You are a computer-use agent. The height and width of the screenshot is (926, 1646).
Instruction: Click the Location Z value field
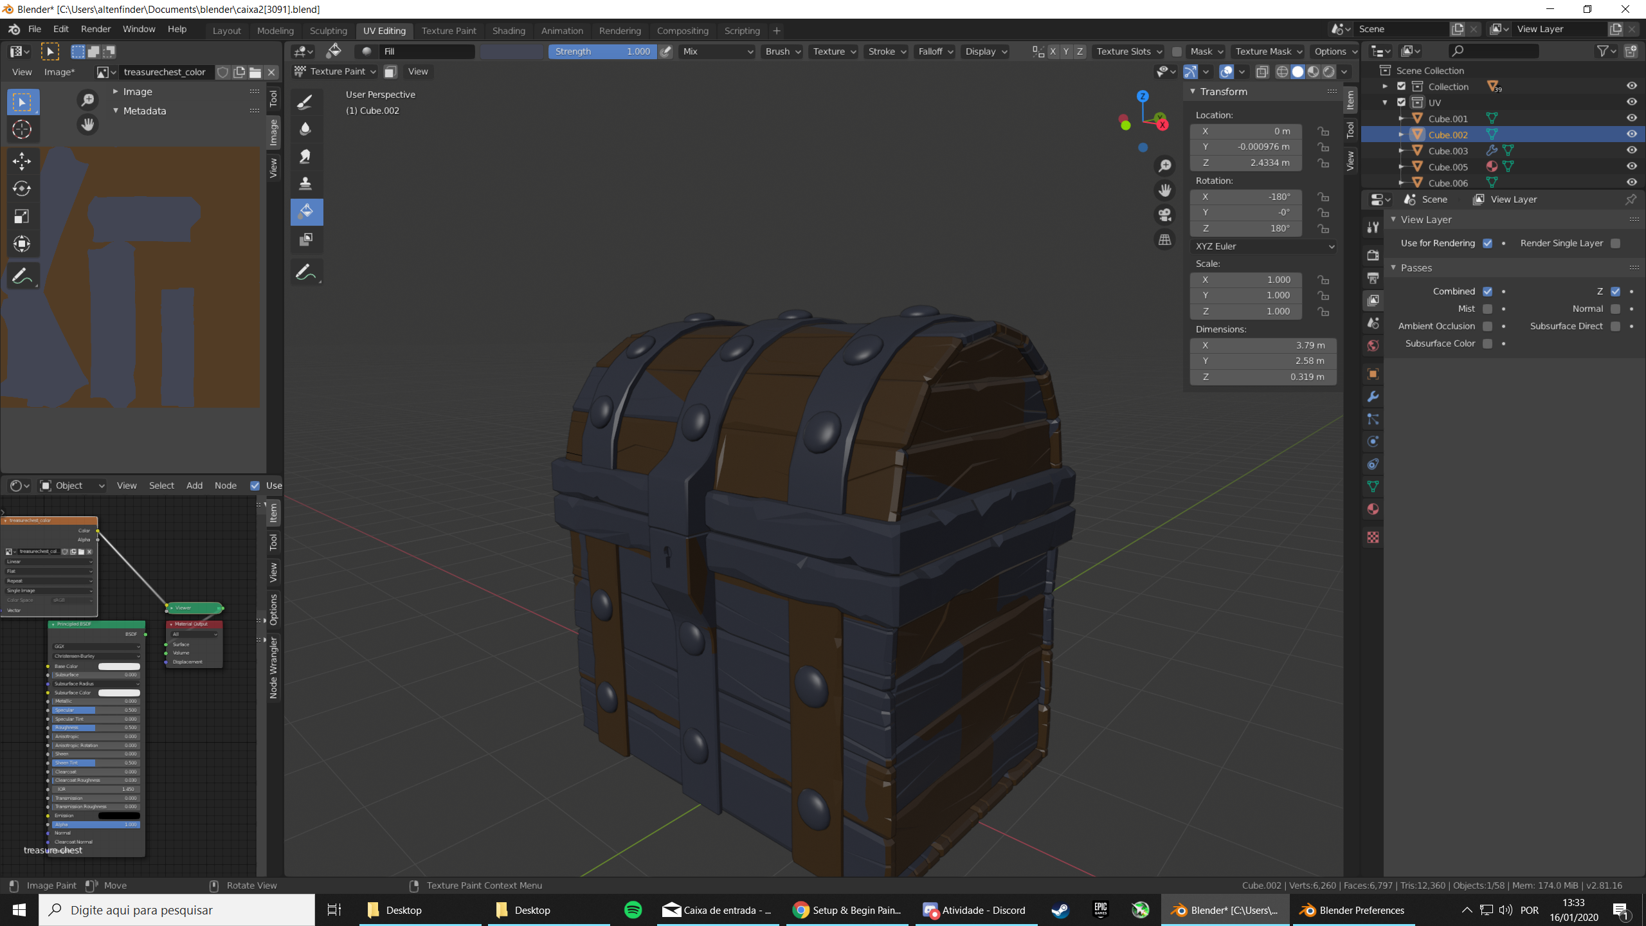tap(1245, 163)
